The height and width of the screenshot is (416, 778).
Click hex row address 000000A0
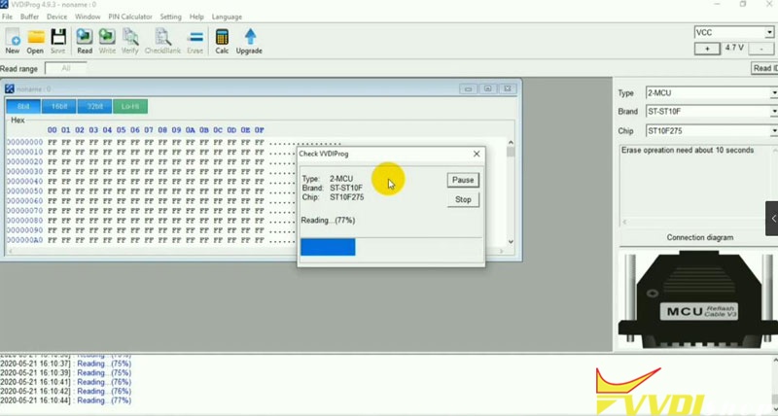point(25,240)
